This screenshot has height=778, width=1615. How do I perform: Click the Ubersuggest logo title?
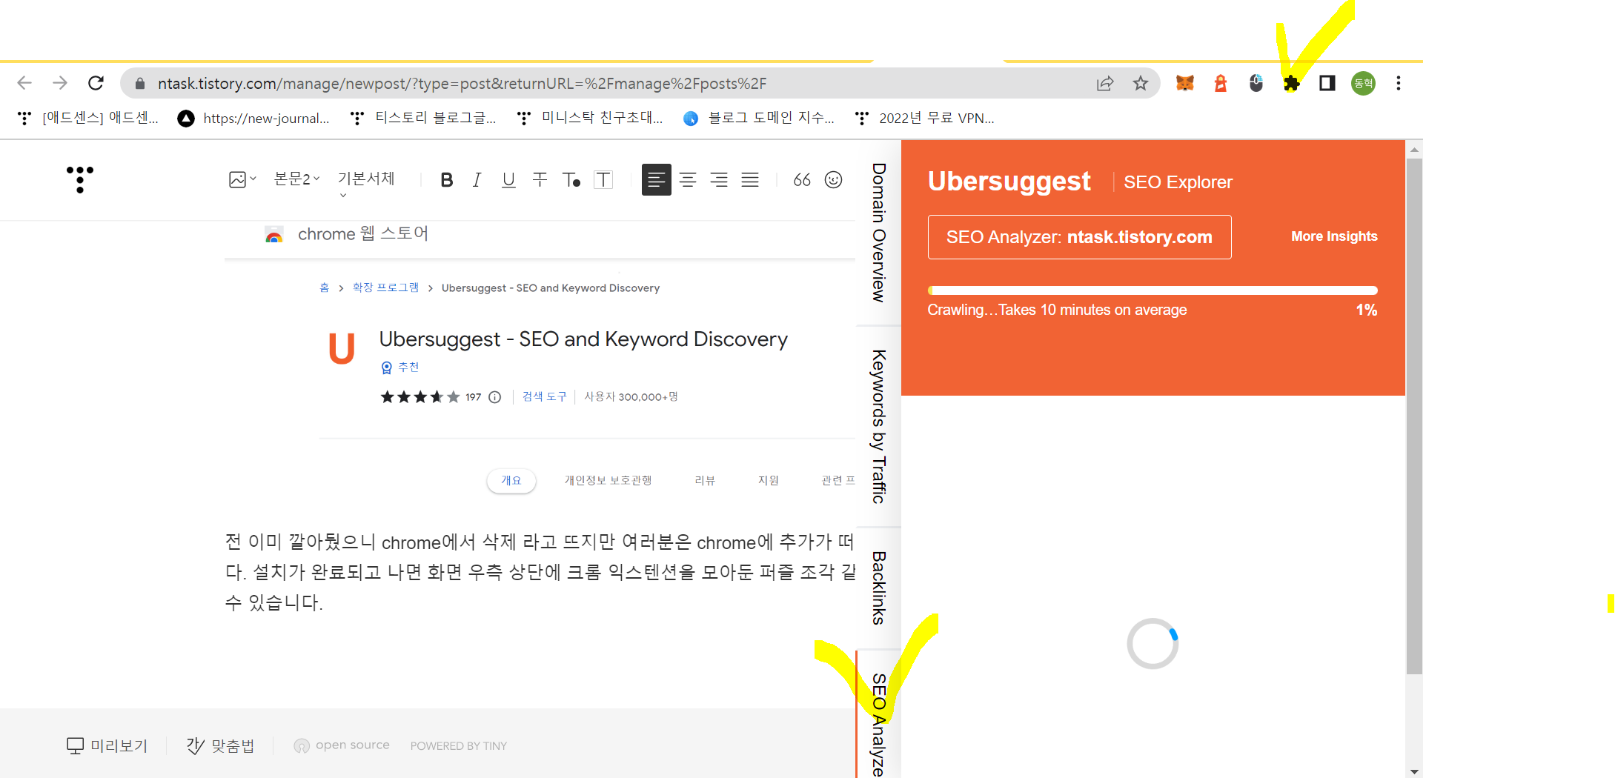(1009, 182)
